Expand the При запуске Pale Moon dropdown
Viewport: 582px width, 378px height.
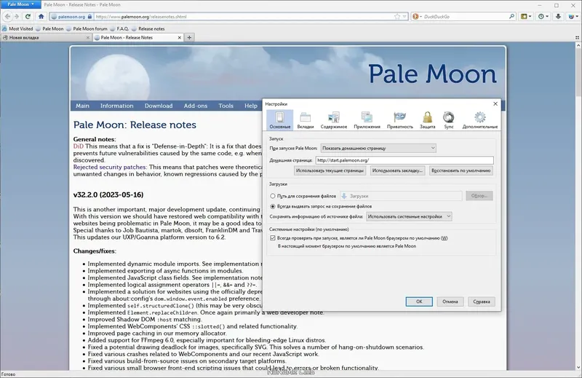tap(378, 148)
